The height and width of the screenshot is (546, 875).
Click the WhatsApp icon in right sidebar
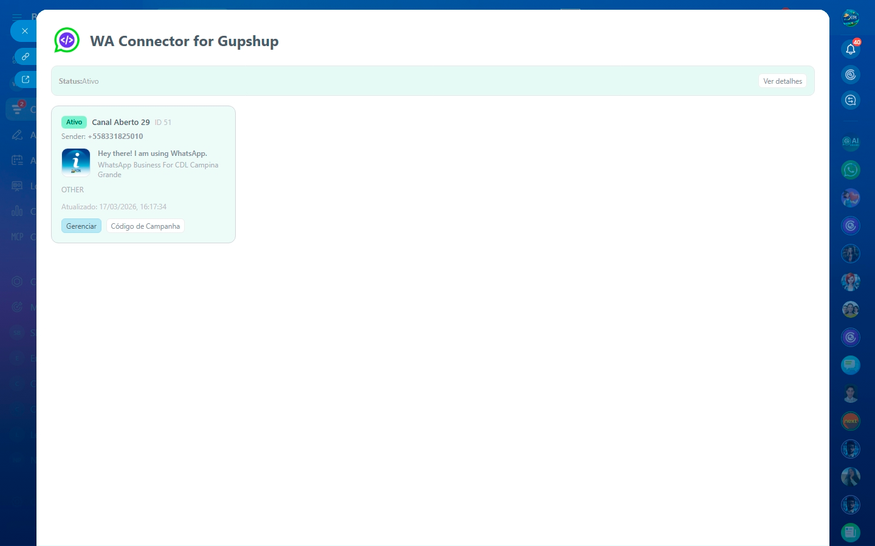tap(850, 170)
